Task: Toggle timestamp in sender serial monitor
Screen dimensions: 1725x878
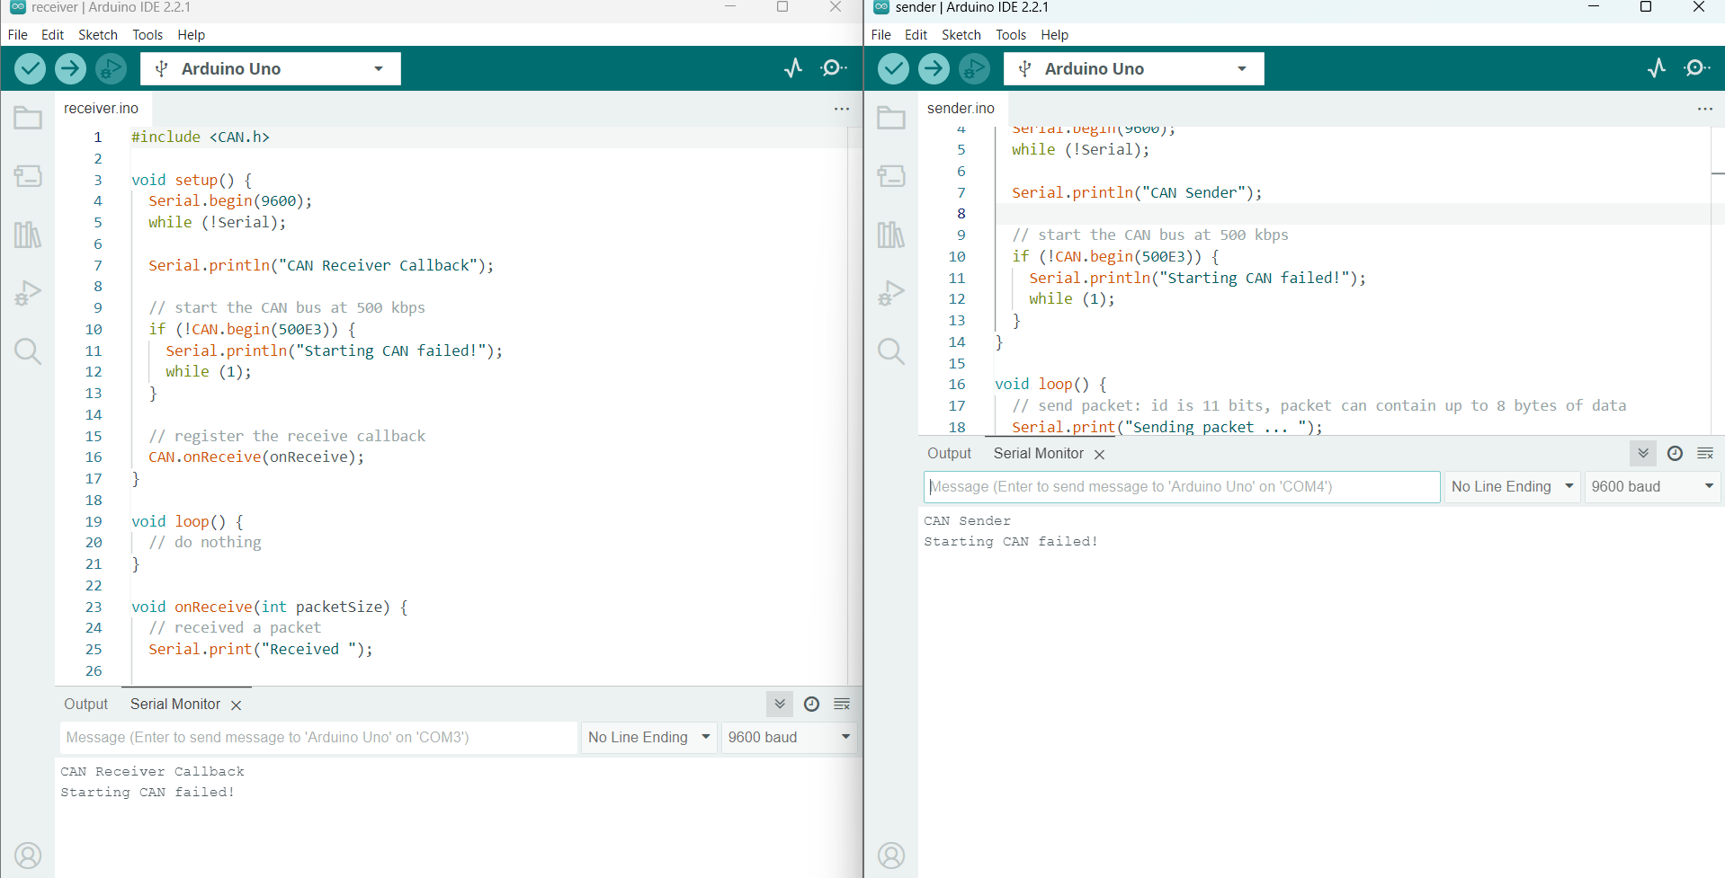Action: [1675, 454]
